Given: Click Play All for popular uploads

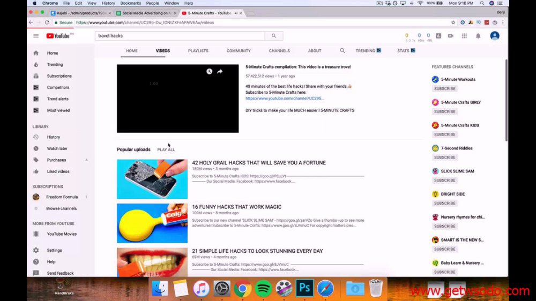Looking at the screenshot, I should [x=166, y=149].
